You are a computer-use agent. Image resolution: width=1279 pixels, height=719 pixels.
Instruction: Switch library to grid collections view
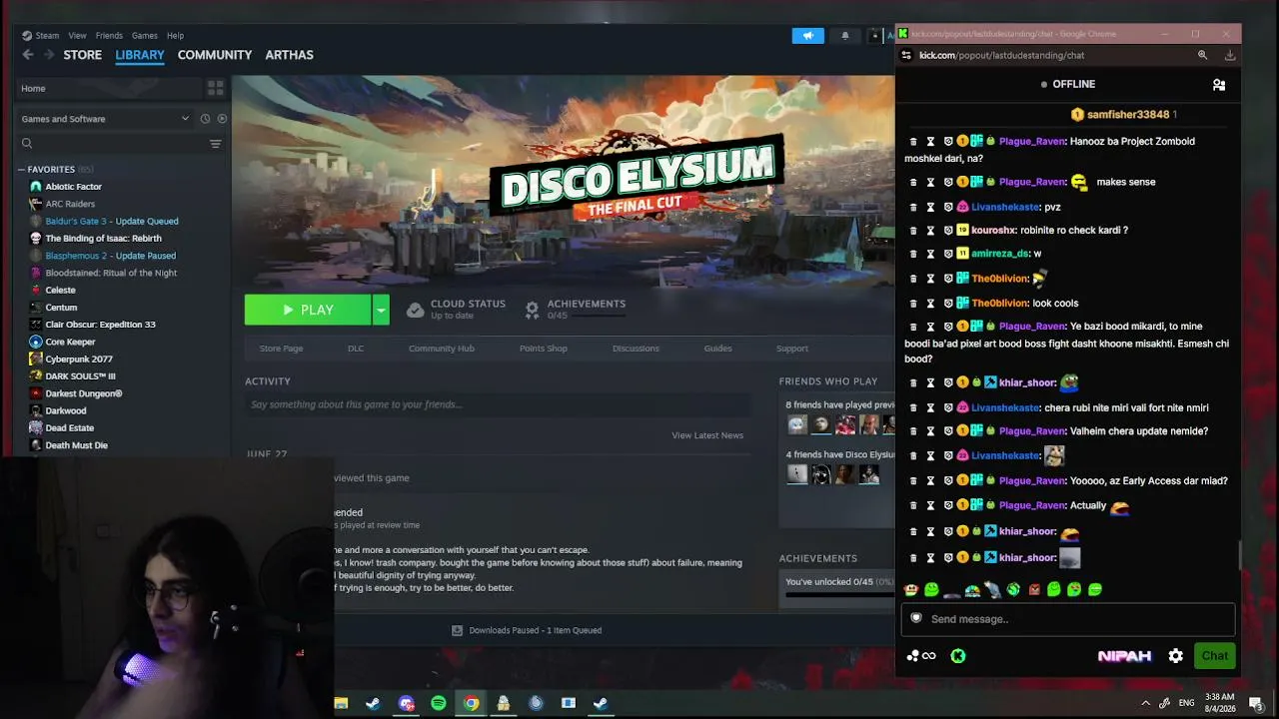point(215,89)
